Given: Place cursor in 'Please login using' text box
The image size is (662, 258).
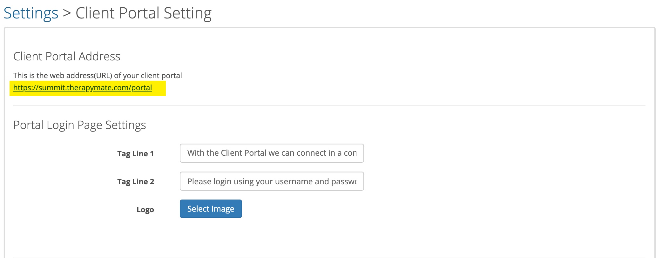Looking at the screenshot, I should coord(272,181).
